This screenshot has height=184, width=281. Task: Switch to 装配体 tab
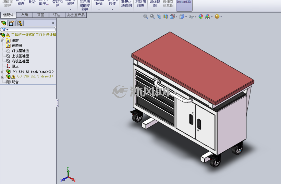pyautogui.click(x=8, y=15)
